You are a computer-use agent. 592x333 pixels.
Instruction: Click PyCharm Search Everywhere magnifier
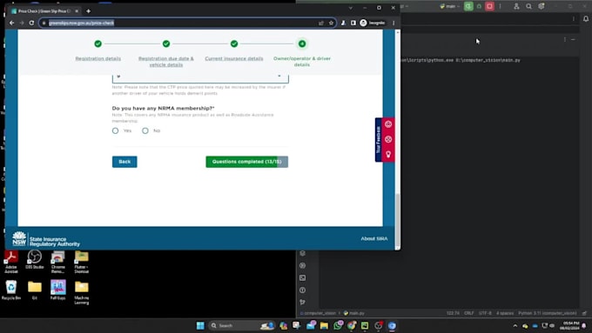(529, 6)
